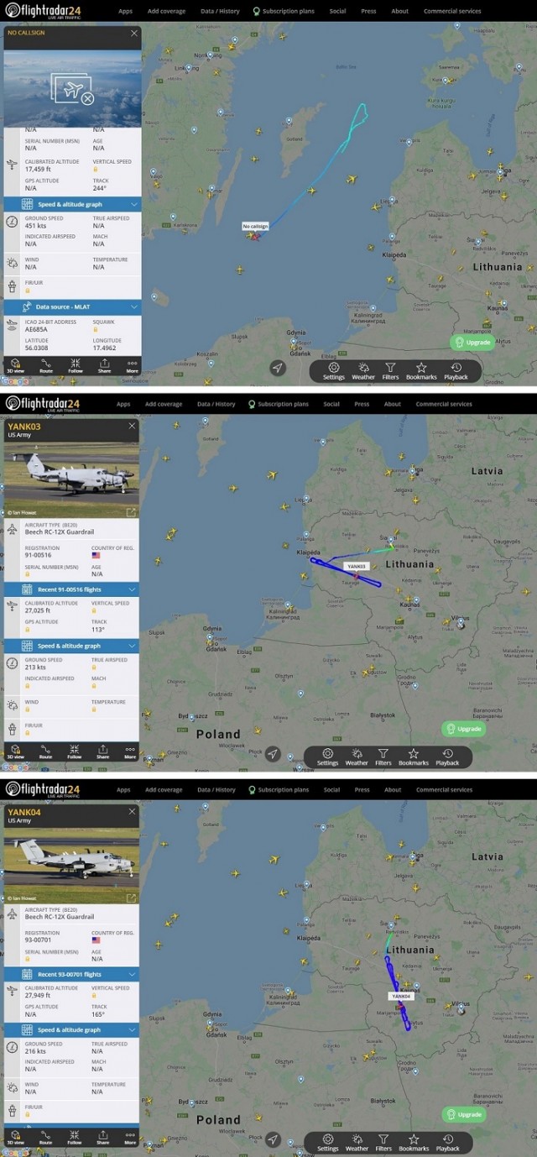The width and height of the screenshot is (537, 1157).
Task: Close the NO CALLSIGN flight panel
Action: 134,34
